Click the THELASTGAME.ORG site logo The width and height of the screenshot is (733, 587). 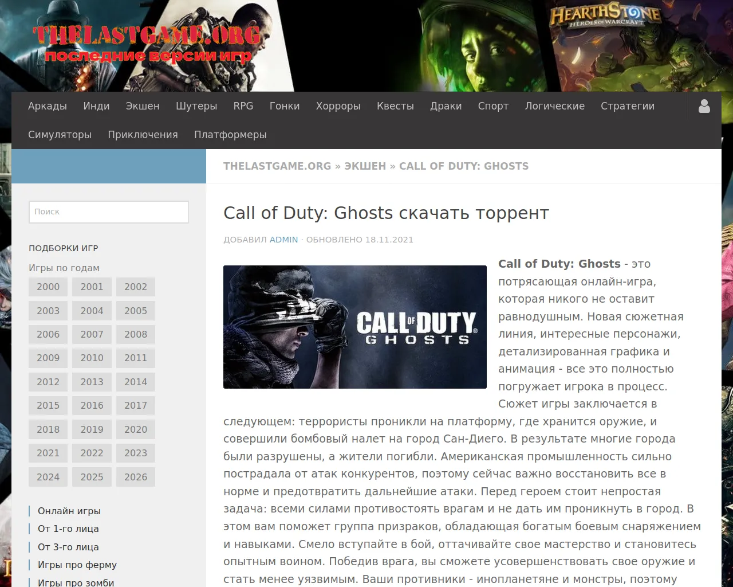coord(147,44)
